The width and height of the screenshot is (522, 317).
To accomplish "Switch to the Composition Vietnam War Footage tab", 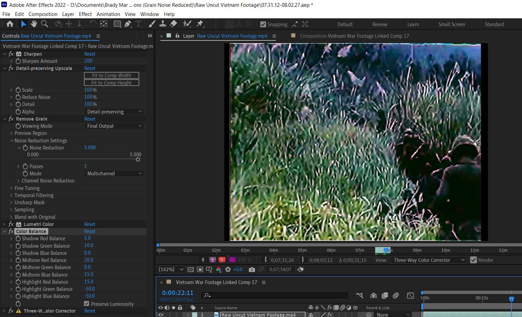I will (354, 36).
